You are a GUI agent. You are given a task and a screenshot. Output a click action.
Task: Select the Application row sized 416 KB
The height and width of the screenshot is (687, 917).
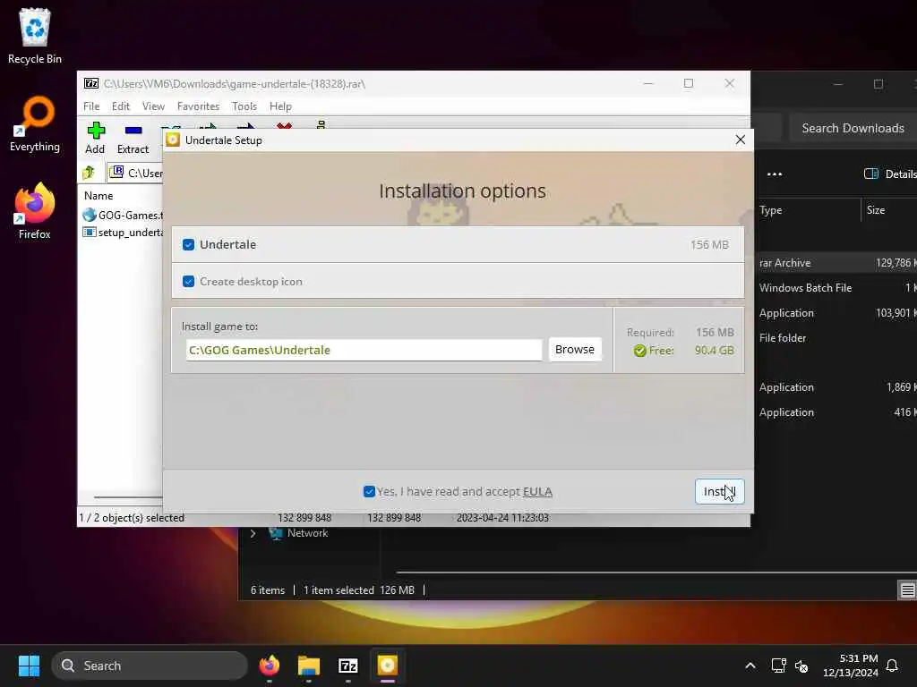pyautogui.click(x=836, y=412)
